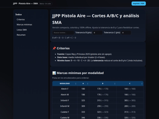This screenshot has width=159, height=119.
Task: Select the Alevín M row cell
Action: 65,95
